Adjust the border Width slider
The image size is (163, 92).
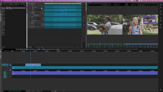(38, 9)
